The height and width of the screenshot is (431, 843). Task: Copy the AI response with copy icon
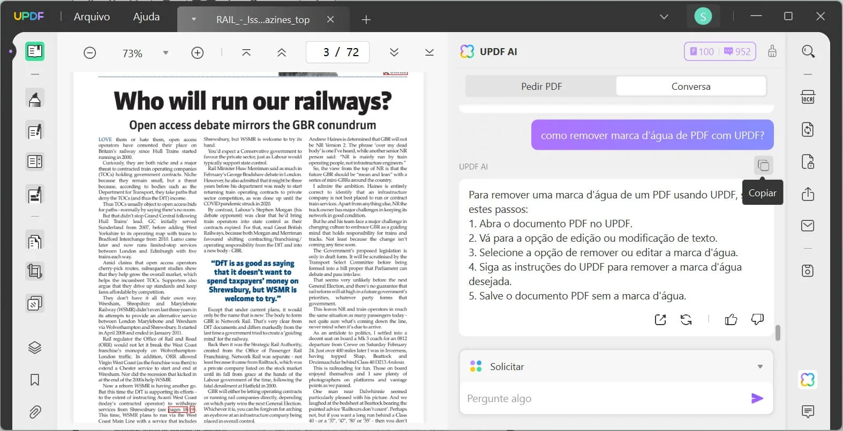(764, 165)
